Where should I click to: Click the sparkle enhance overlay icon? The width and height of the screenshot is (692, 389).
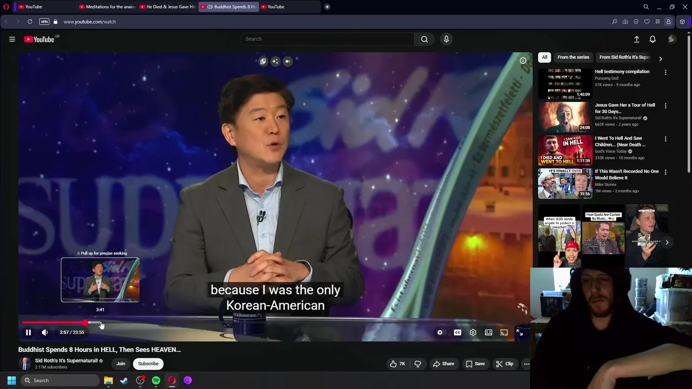pyautogui.click(x=275, y=61)
